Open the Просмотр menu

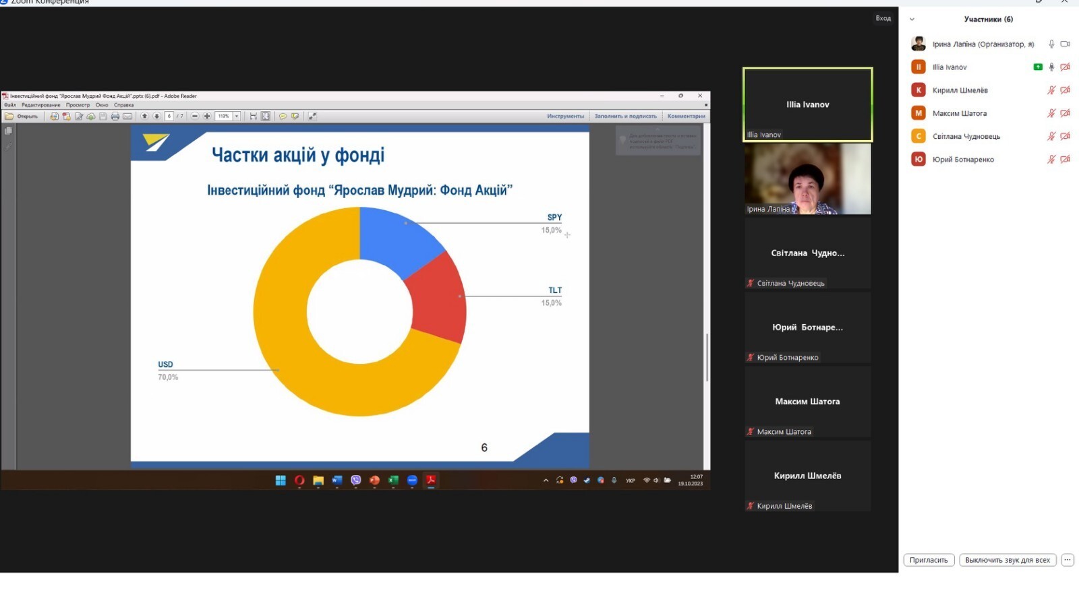(78, 105)
